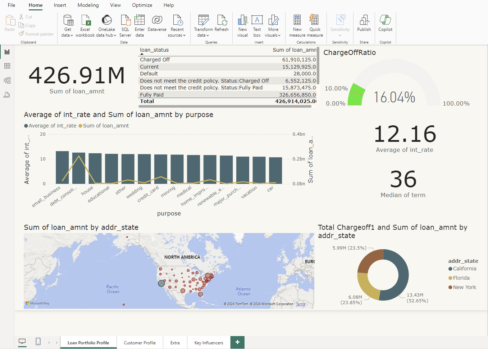The width and height of the screenshot is (488, 349).
Task: Switch to Extra page tab
Action: [175, 343]
